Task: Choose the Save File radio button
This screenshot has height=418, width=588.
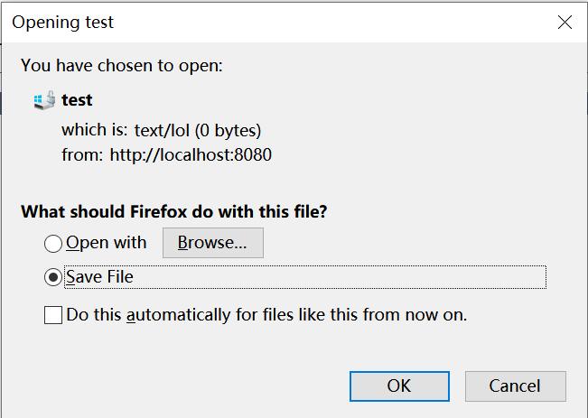Action: point(53,277)
